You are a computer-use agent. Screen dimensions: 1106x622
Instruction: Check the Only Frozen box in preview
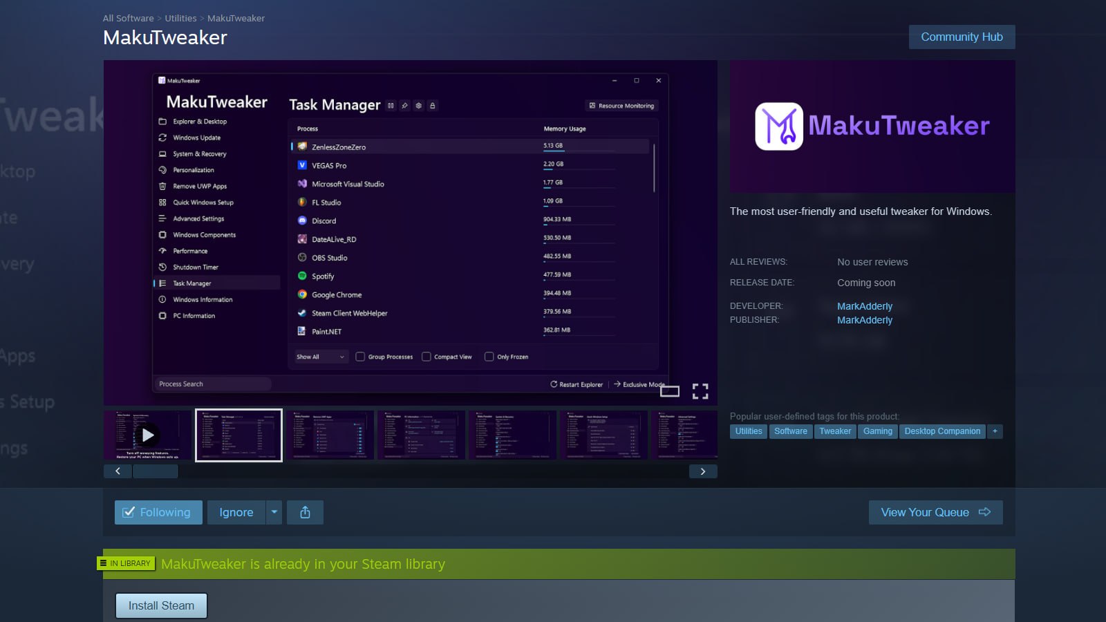tap(489, 357)
